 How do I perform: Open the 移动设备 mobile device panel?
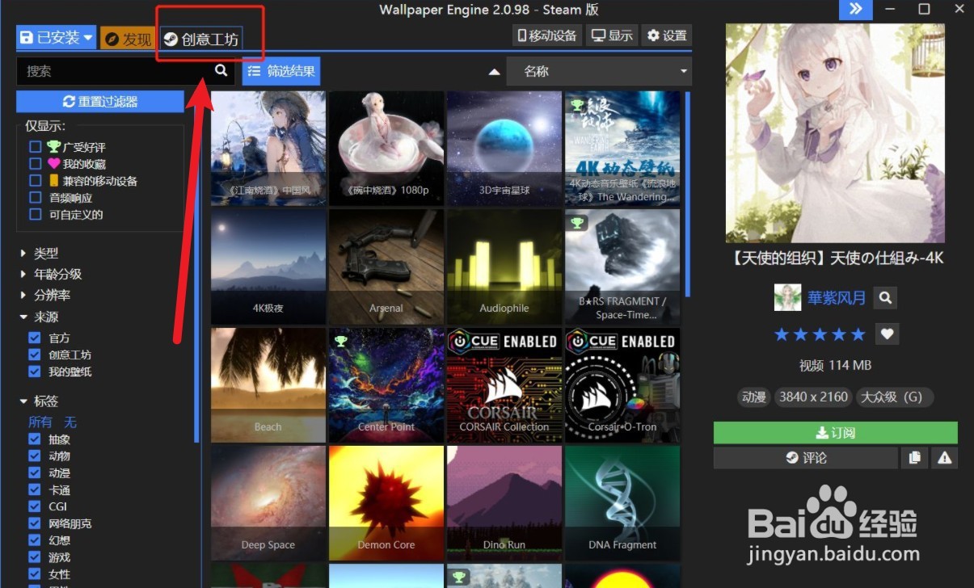547,36
